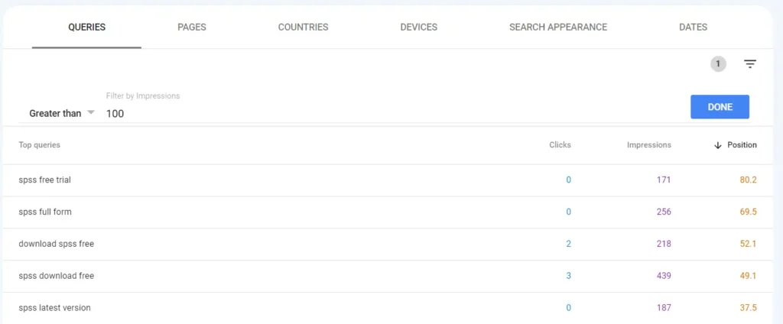Sort by the Clicks column header
This screenshot has width=783, height=324.
pos(560,144)
